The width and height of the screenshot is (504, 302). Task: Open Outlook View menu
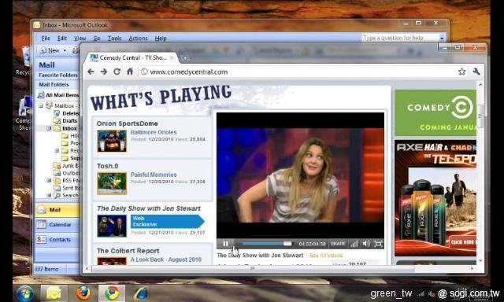(x=80, y=39)
